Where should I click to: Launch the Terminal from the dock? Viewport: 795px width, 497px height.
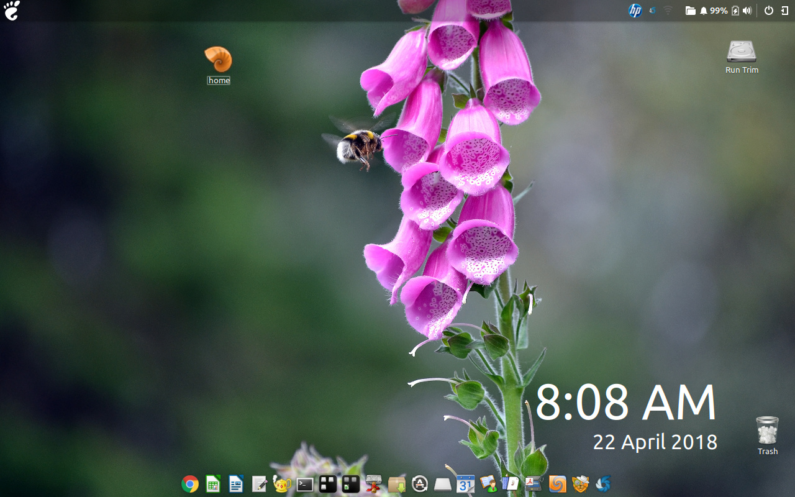click(x=305, y=484)
